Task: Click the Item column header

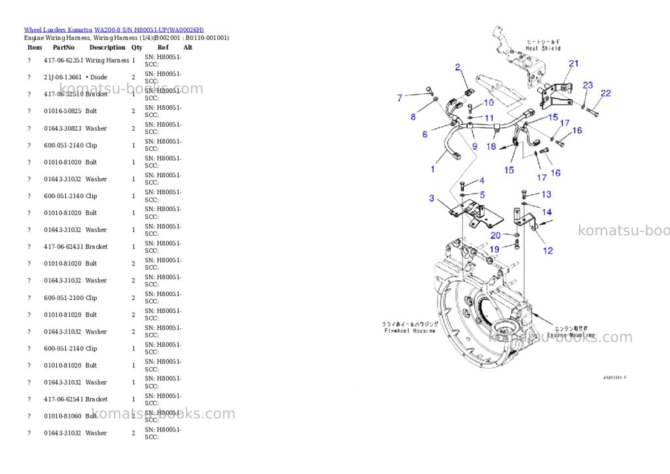Action: click(35, 47)
